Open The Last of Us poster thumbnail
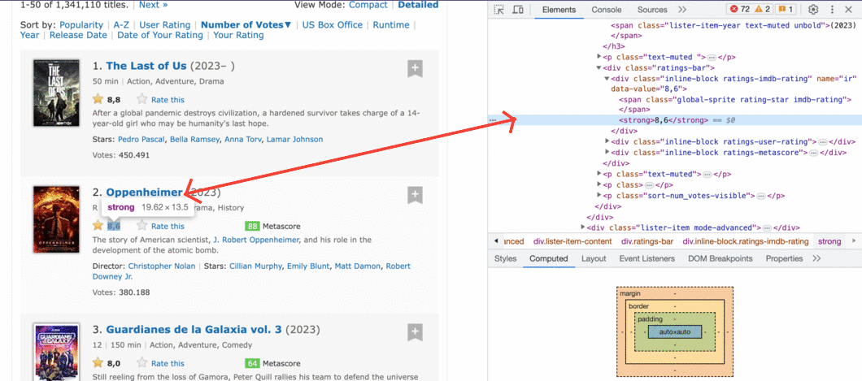The height and width of the screenshot is (381, 862). (56, 94)
